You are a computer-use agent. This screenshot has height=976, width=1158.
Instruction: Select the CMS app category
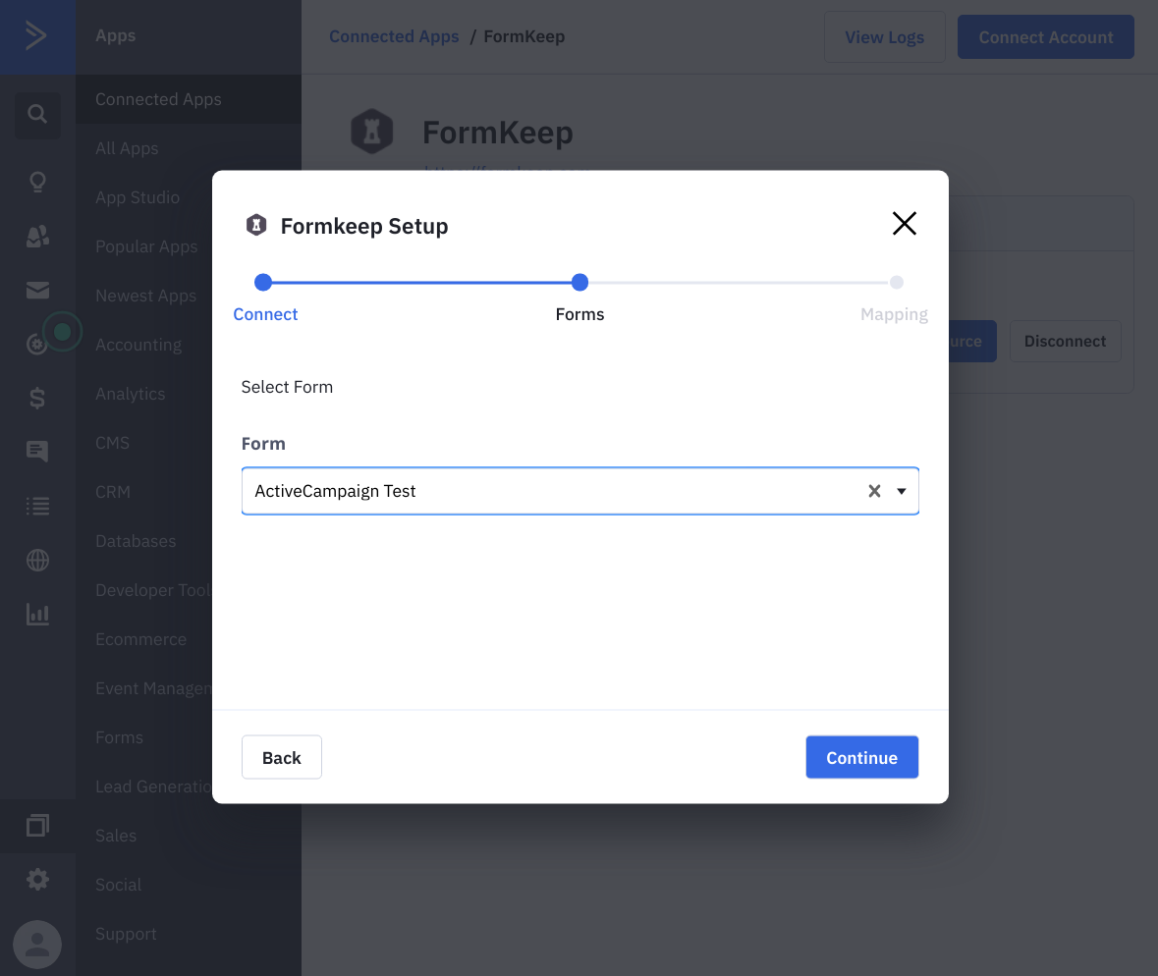click(112, 443)
